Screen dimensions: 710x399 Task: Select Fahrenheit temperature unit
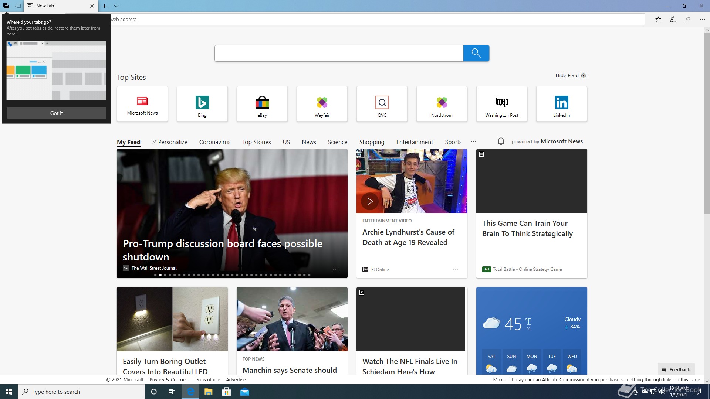[x=528, y=321]
